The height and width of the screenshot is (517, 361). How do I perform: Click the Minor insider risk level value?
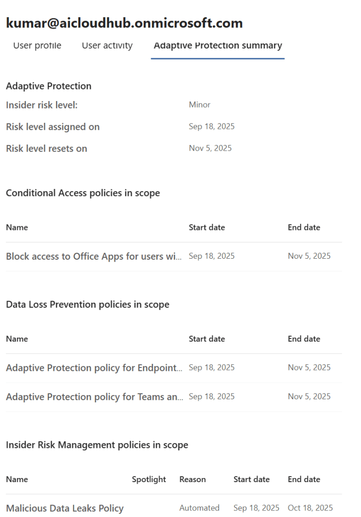click(x=200, y=105)
